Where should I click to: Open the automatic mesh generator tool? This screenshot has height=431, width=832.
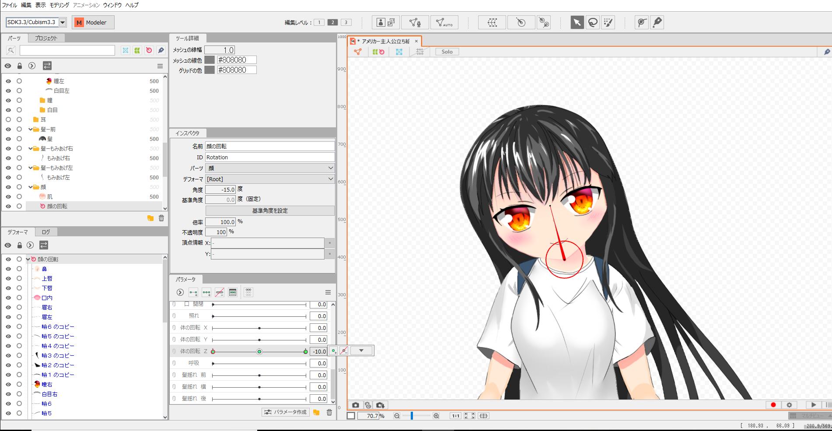tap(444, 22)
